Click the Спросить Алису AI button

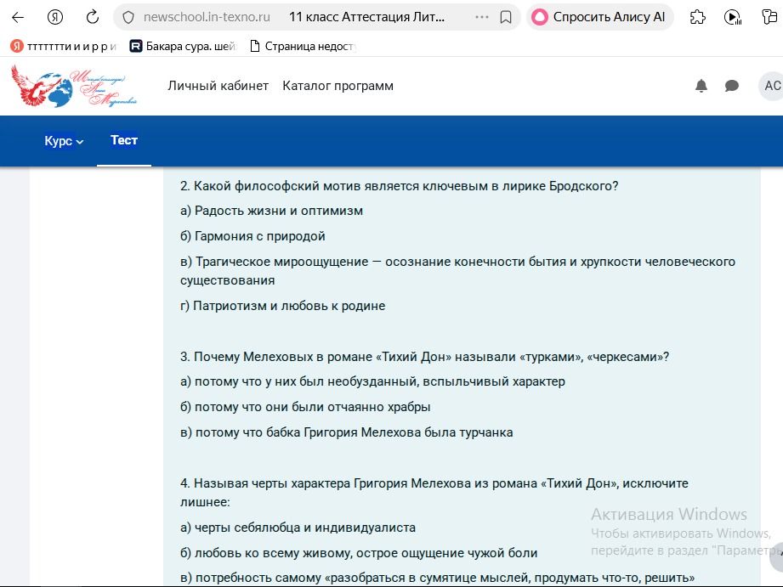point(599,18)
